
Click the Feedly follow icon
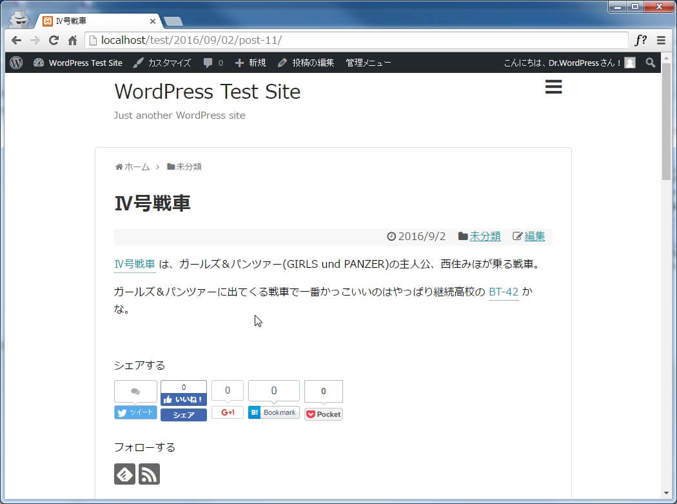pyautogui.click(x=124, y=474)
